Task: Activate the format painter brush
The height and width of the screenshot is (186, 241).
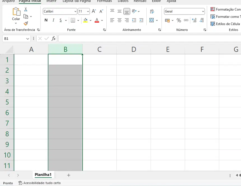Action: click(26, 23)
